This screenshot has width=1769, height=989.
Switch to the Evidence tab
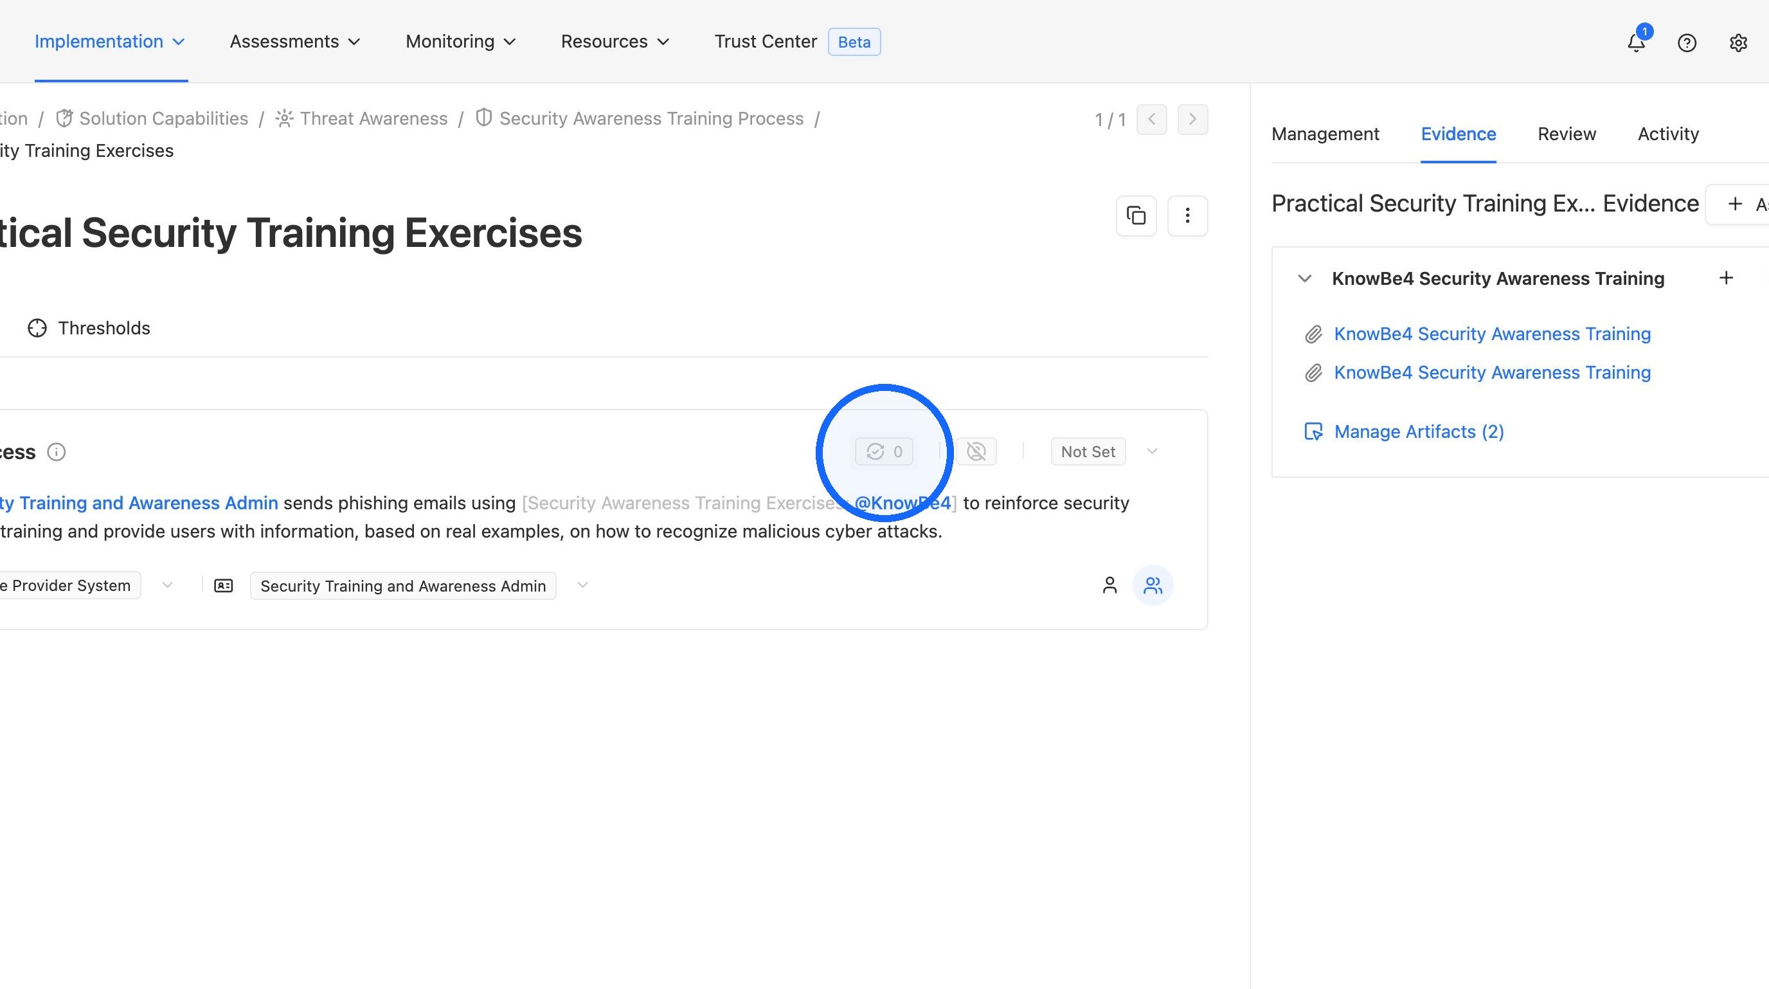pyautogui.click(x=1458, y=134)
